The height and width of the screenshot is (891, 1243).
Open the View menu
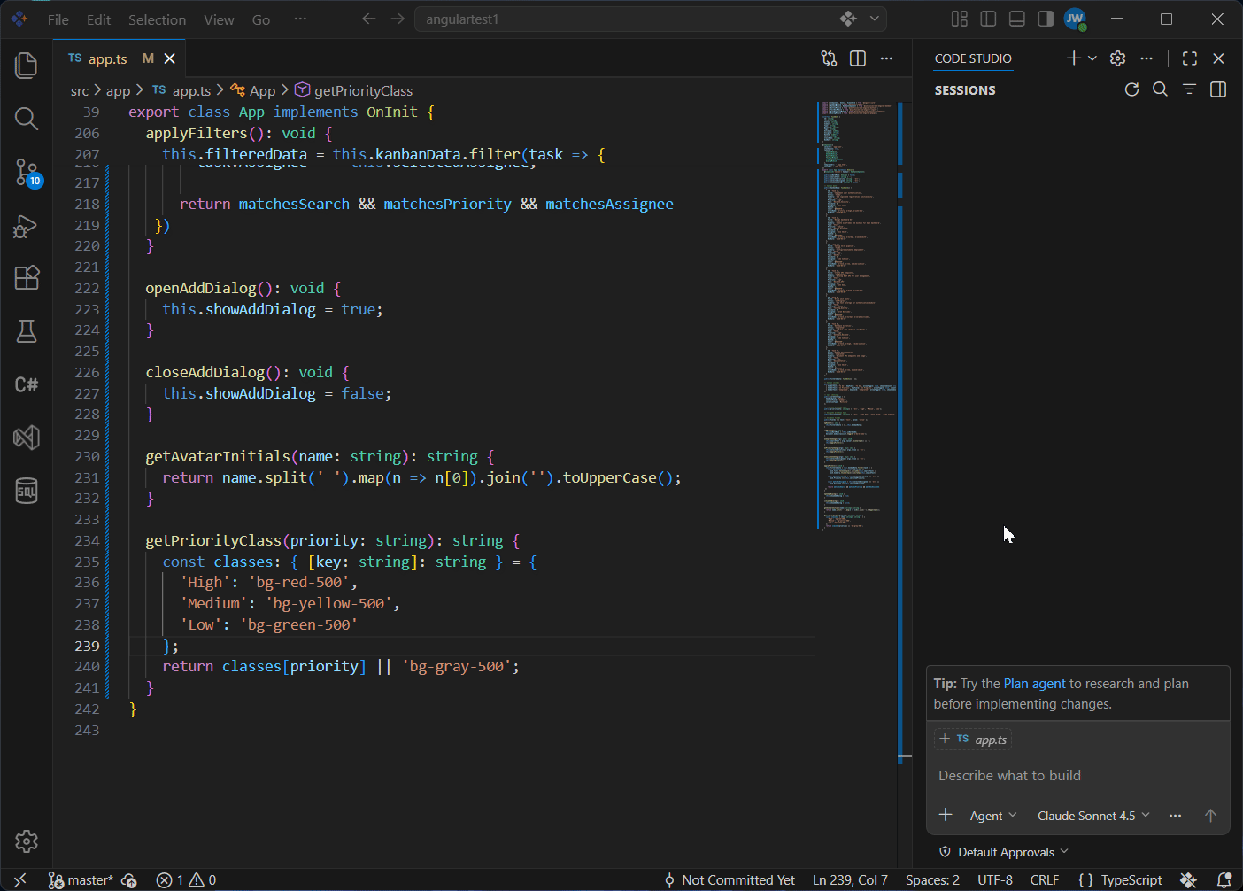pos(219,19)
